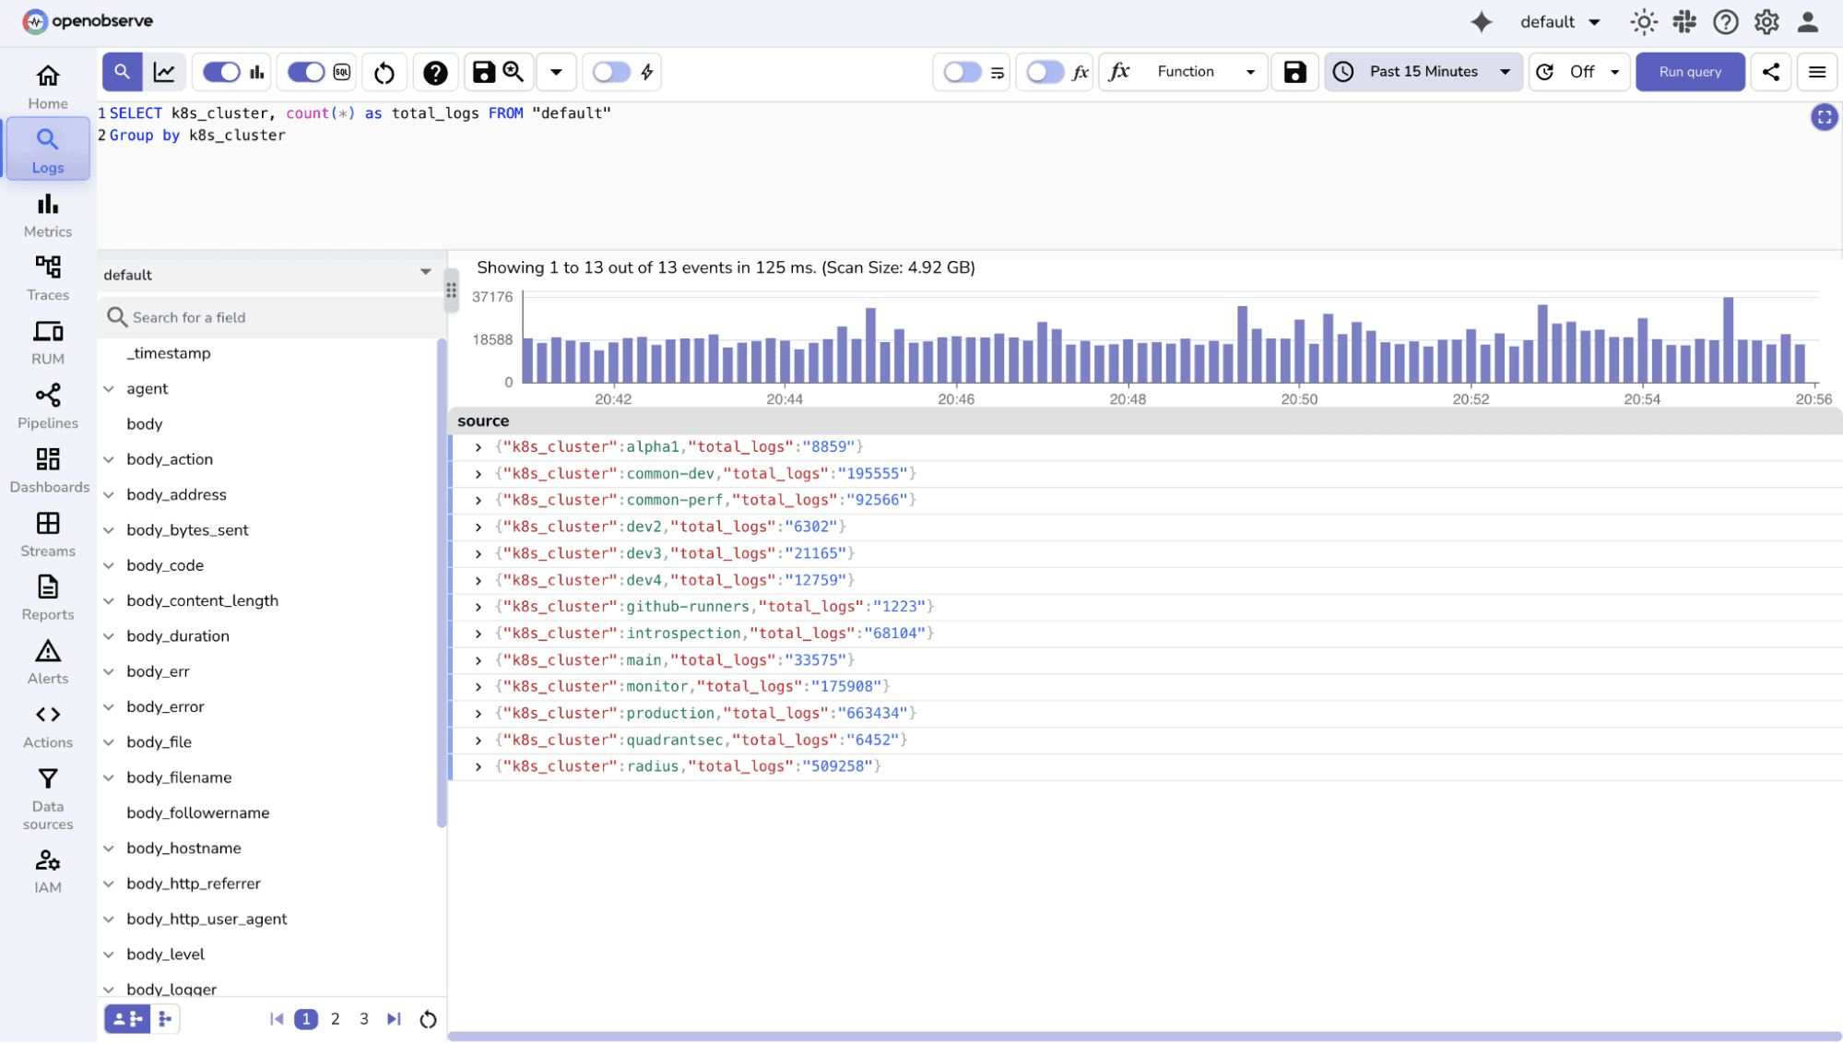Open the Alerts section
This screenshot has width=1843, height=1043.
(47, 660)
